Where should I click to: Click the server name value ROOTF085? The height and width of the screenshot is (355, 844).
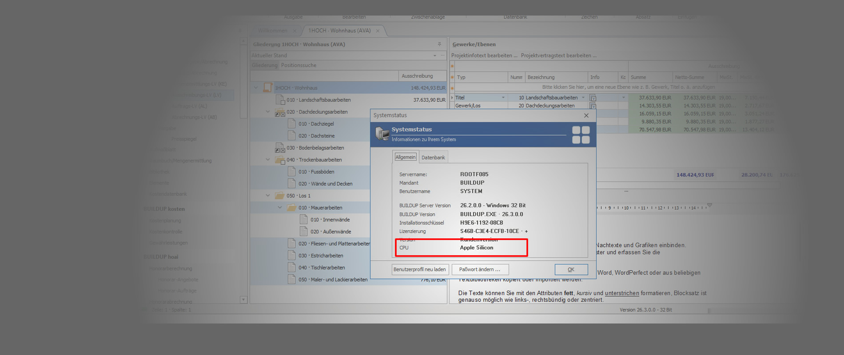click(x=474, y=174)
